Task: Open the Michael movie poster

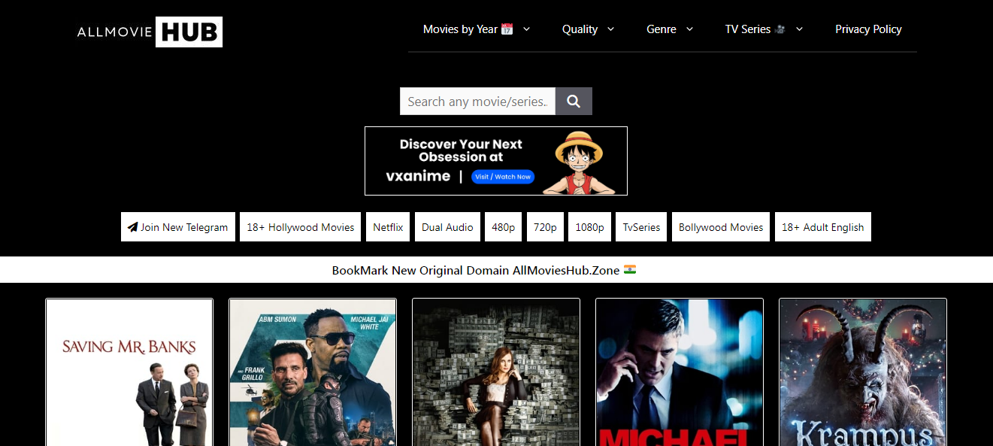Action: (680, 372)
